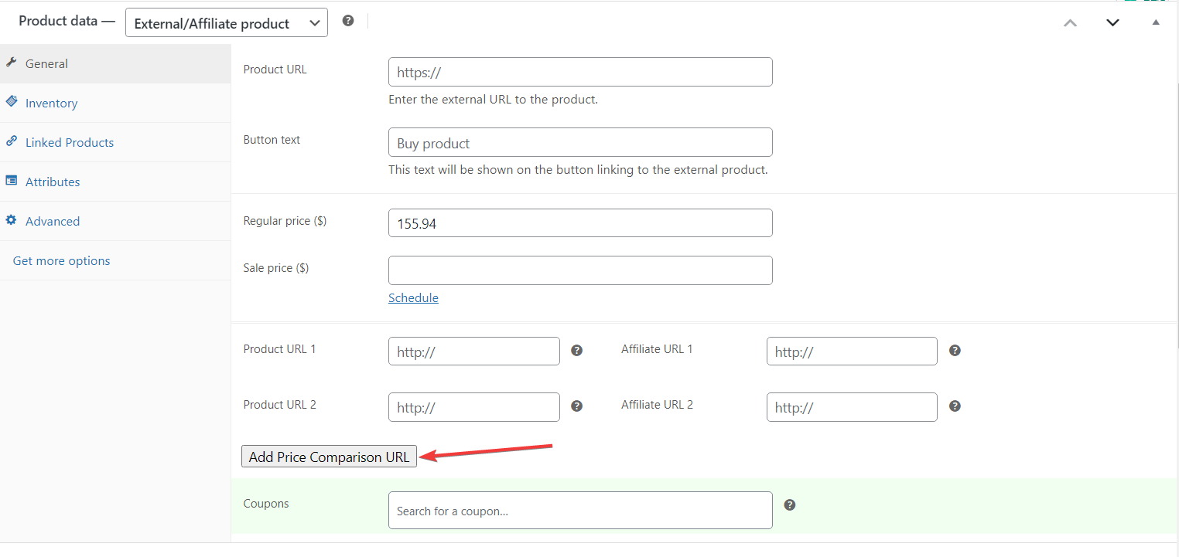Click 'Enter the external URL to the product.' text
Image resolution: width=1179 pixels, height=557 pixels.
tap(493, 100)
